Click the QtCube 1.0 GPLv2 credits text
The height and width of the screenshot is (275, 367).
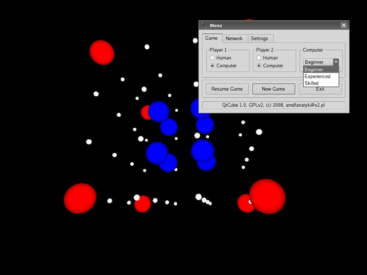coord(273,105)
